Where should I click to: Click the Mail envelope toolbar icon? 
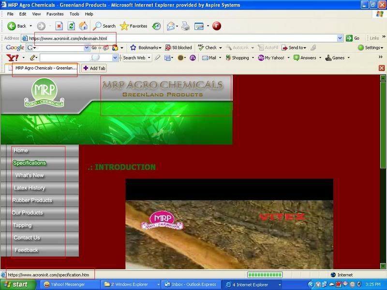point(171,26)
